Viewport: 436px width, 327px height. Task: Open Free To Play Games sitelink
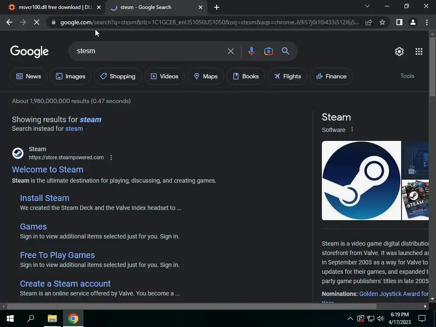(x=57, y=255)
